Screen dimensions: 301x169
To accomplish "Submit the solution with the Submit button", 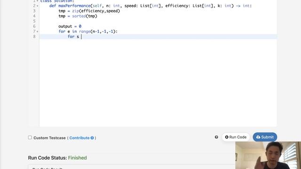I will (265, 137).
